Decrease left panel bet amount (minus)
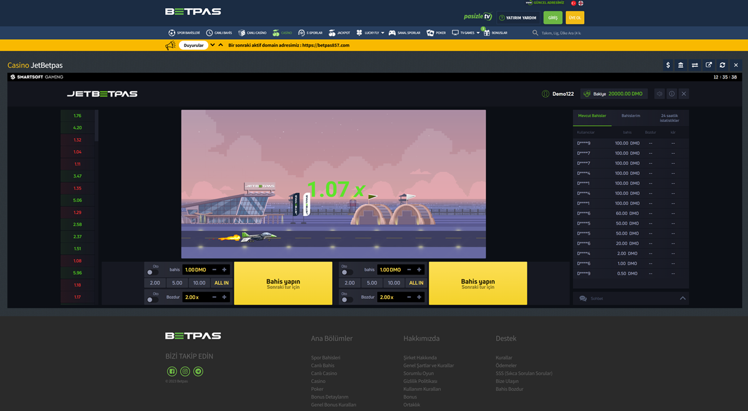 (214, 270)
